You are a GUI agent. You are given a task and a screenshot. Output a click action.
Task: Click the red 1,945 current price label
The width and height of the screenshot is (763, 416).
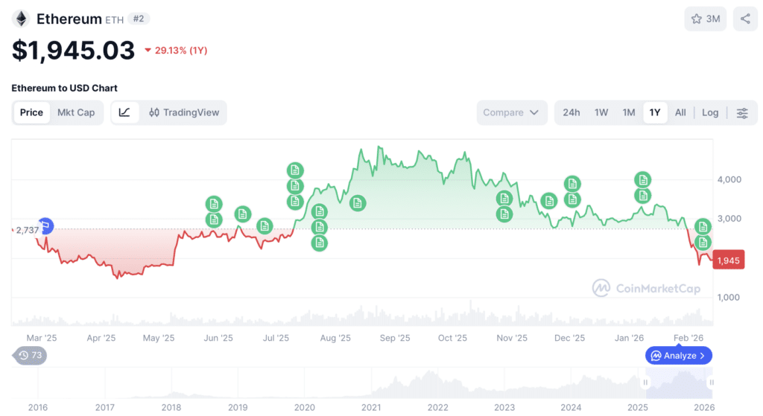point(729,260)
